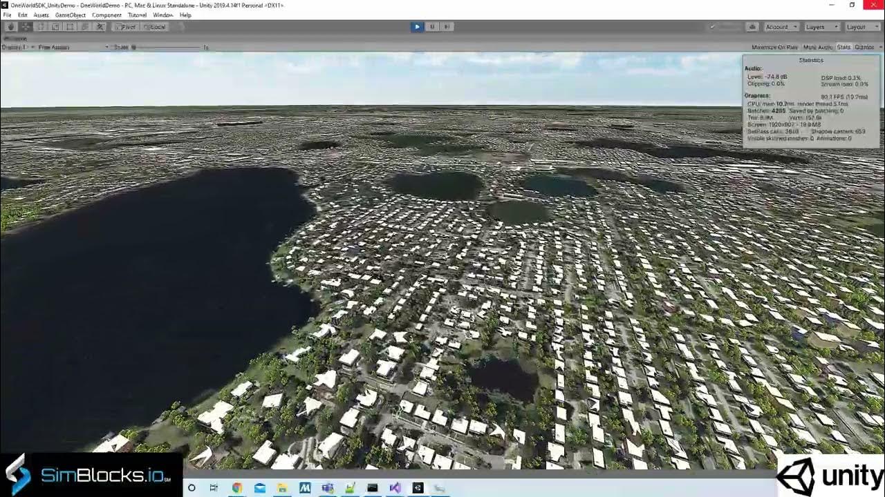The image size is (885, 497).
Task: Open the GameObject menu
Action: [x=71, y=15]
